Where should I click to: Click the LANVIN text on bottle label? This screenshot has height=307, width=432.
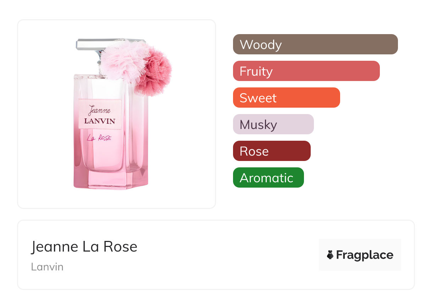[100, 121]
